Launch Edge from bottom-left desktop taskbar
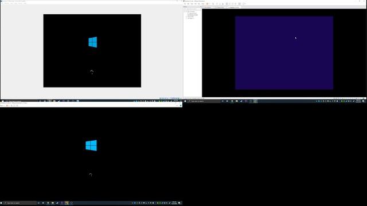The image size is (367, 206). [48, 203]
